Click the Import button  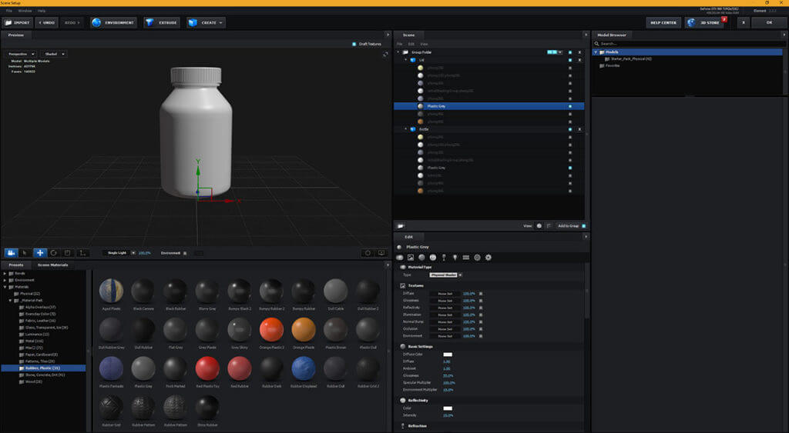click(18, 22)
